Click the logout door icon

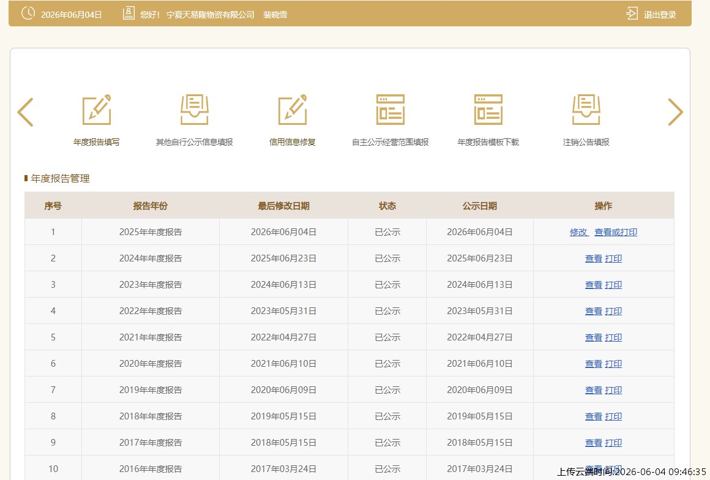tap(632, 13)
